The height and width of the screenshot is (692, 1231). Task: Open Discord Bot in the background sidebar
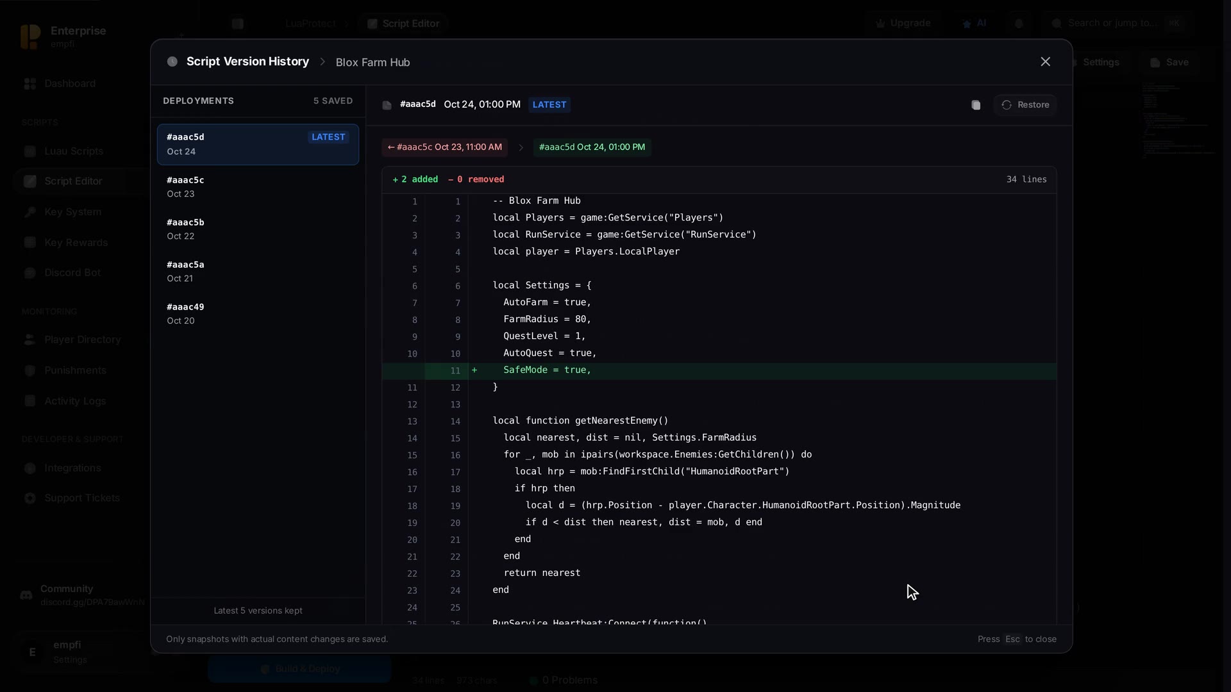coord(72,273)
